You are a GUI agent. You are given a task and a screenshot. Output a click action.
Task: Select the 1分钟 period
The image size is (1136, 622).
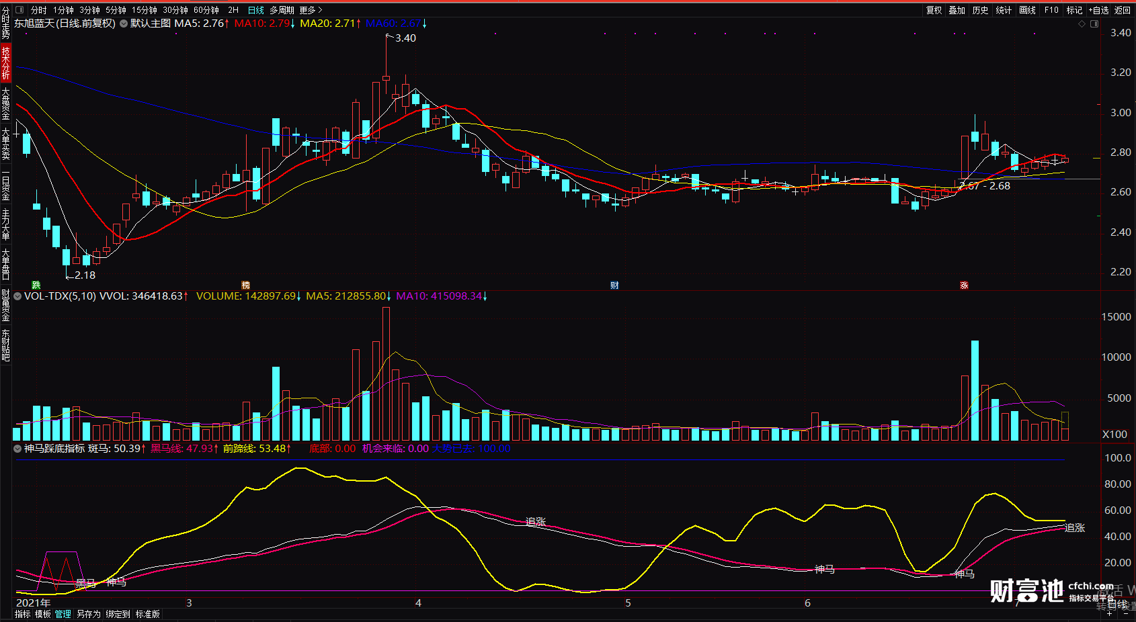[64, 10]
